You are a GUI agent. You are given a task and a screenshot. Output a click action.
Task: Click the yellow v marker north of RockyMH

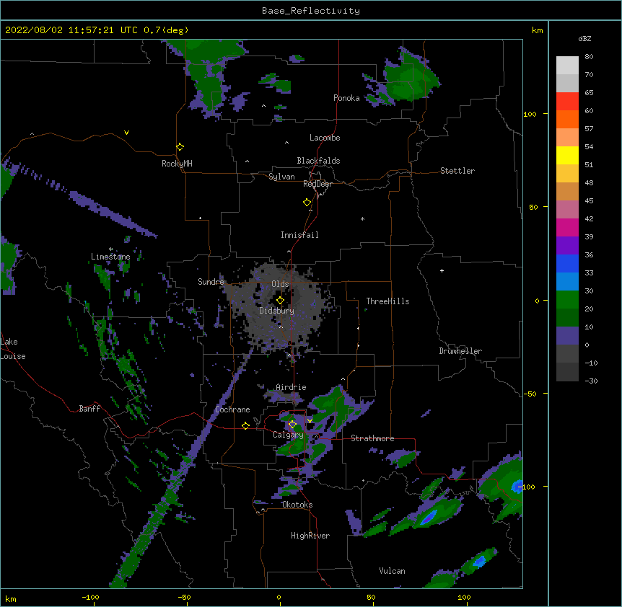pyautogui.click(x=126, y=133)
